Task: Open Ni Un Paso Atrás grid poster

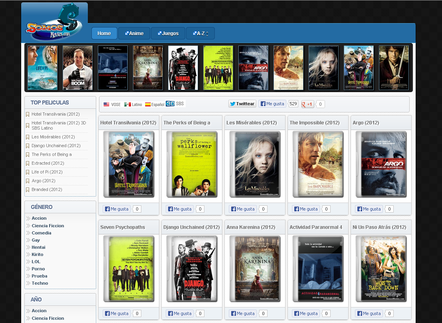Action: coord(381,269)
